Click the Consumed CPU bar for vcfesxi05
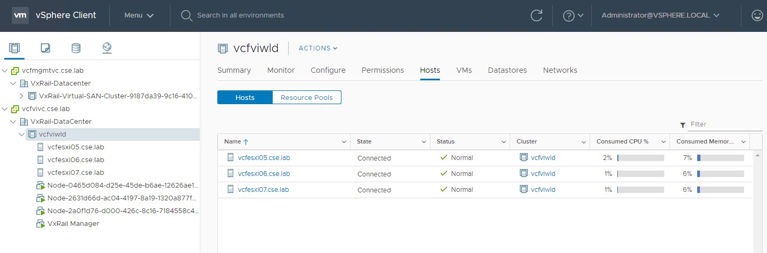 [640, 158]
